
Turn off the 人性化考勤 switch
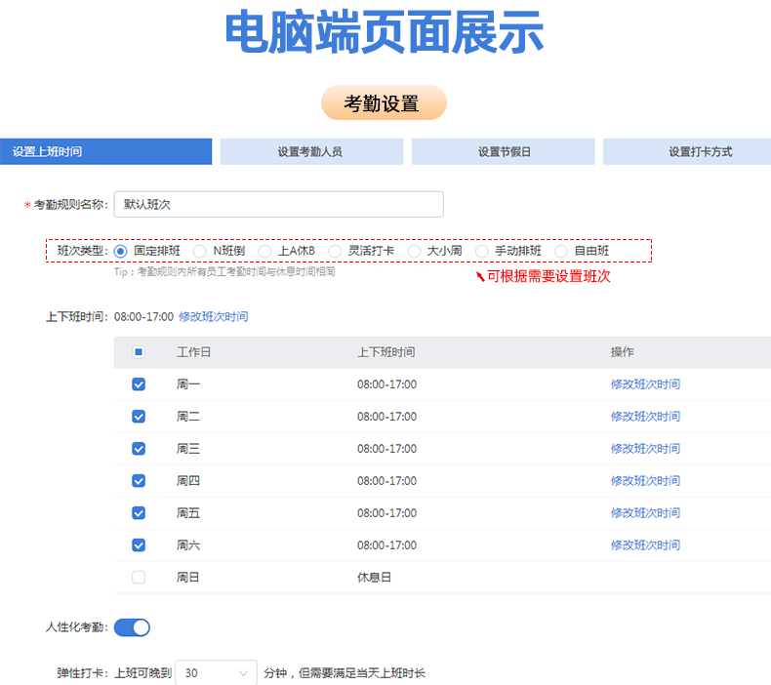point(132,627)
